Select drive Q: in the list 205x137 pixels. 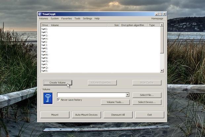[45, 68]
